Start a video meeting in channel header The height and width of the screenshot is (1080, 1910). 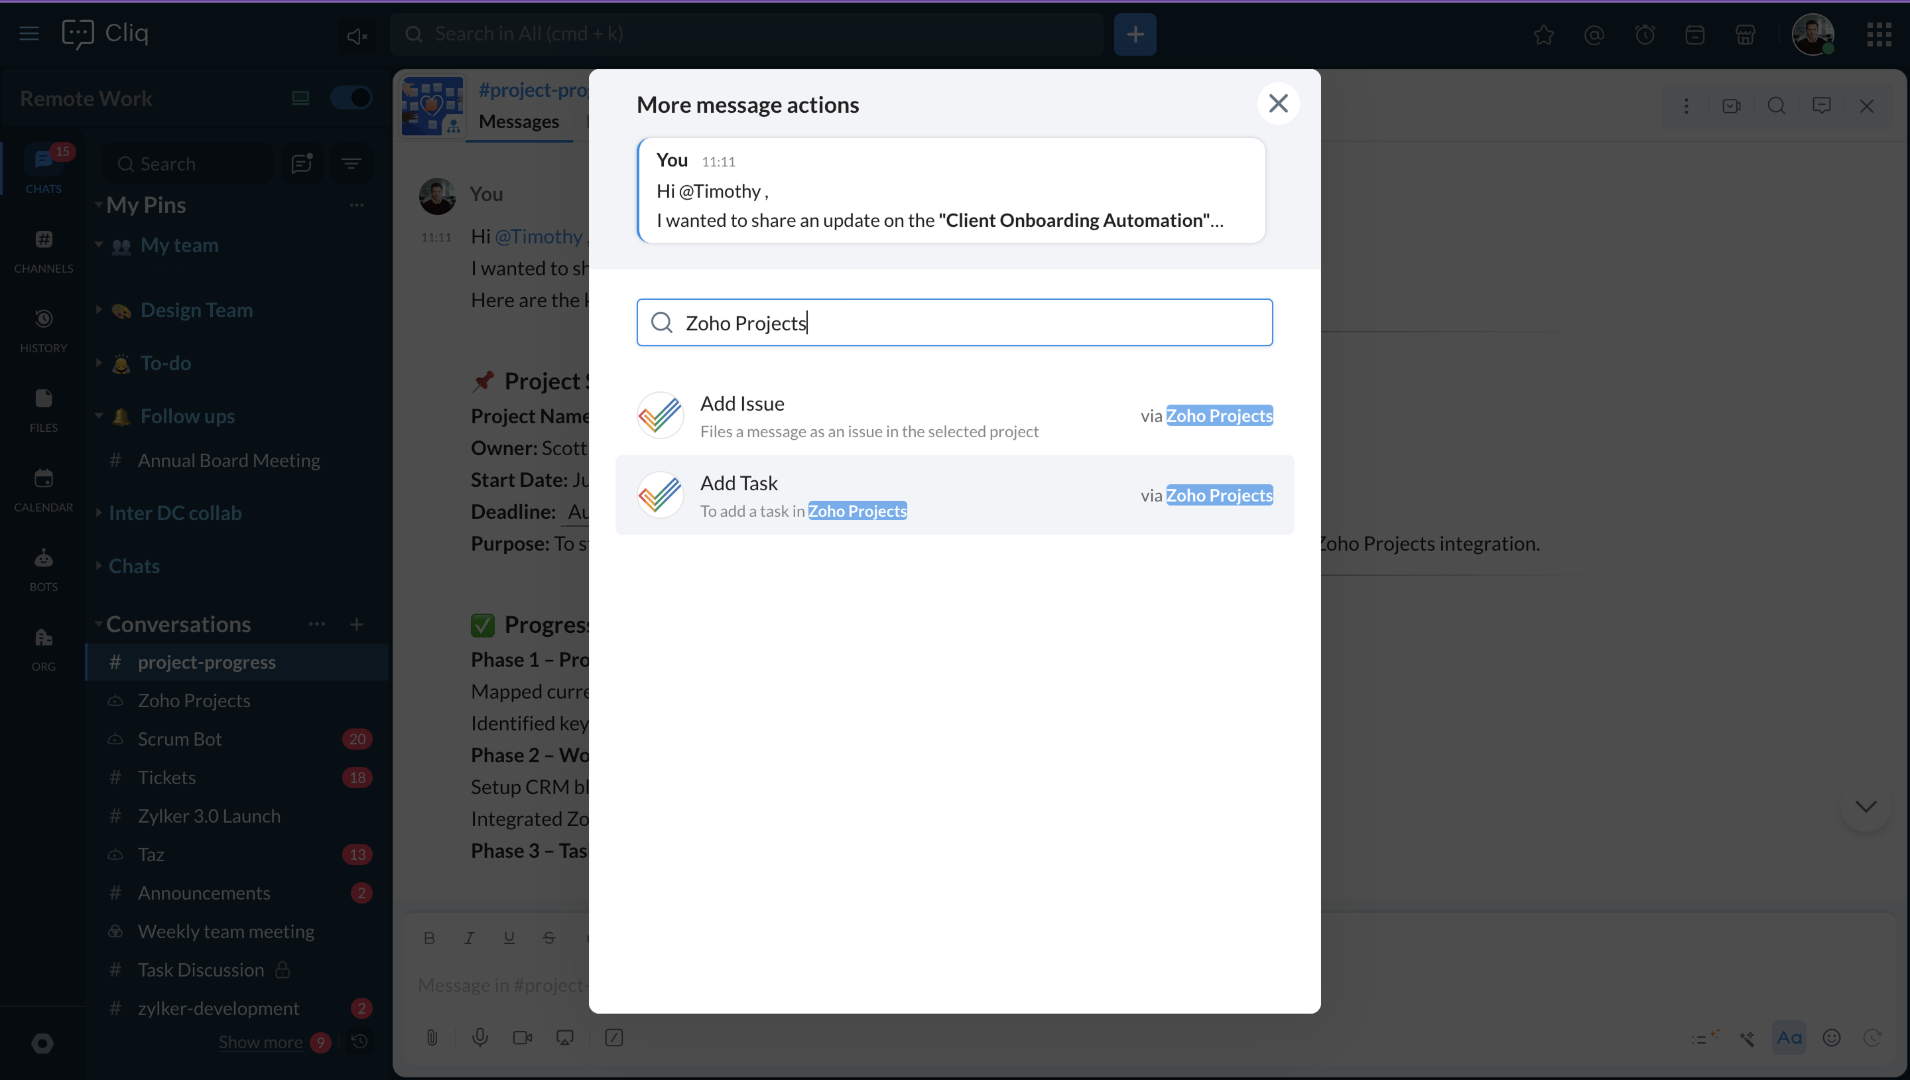point(1732,106)
